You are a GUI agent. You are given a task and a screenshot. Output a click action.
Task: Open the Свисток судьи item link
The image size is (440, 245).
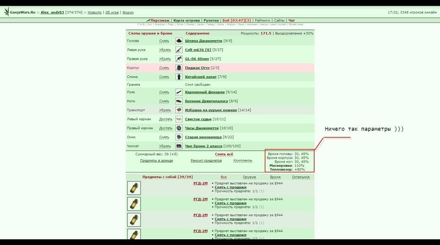point(198,119)
